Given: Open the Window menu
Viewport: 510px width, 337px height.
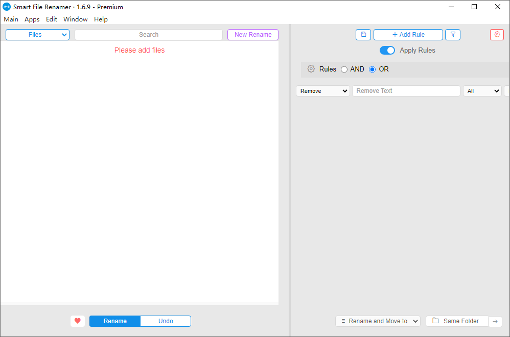Looking at the screenshot, I should [76, 19].
